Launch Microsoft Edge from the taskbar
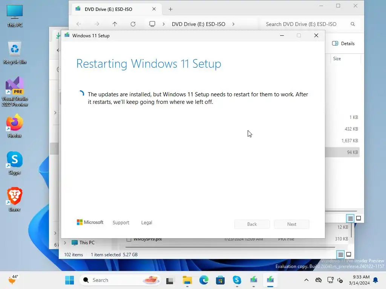 pyautogui.click(x=204, y=280)
